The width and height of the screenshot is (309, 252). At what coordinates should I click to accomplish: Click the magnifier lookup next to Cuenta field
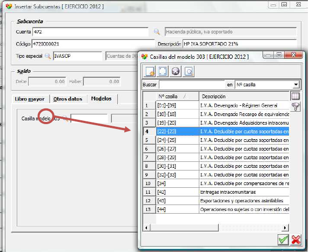[157, 32]
